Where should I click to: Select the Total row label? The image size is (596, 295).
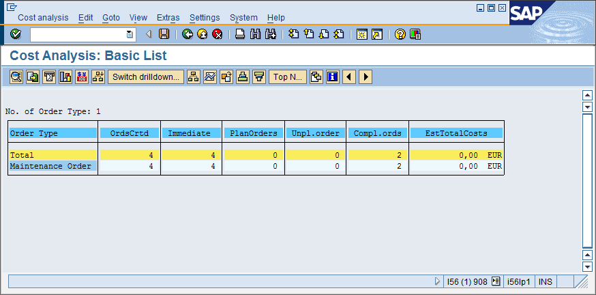pos(53,155)
